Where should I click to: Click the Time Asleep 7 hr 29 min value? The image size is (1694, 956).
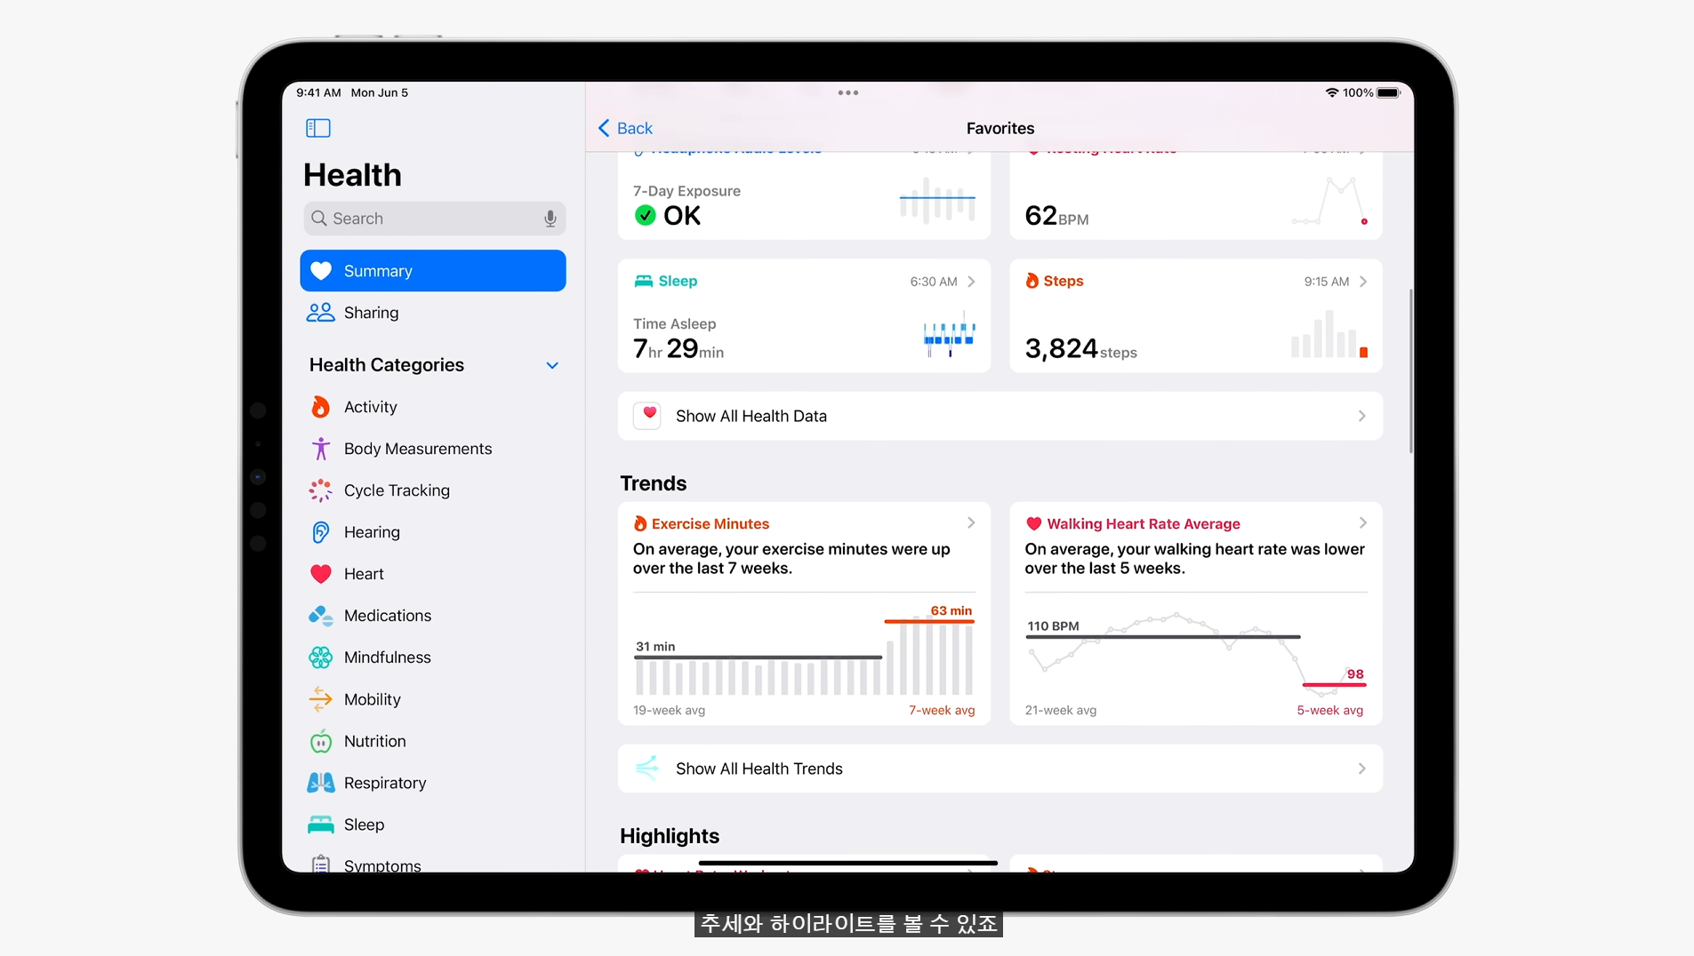pyautogui.click(x=678, y=348)
